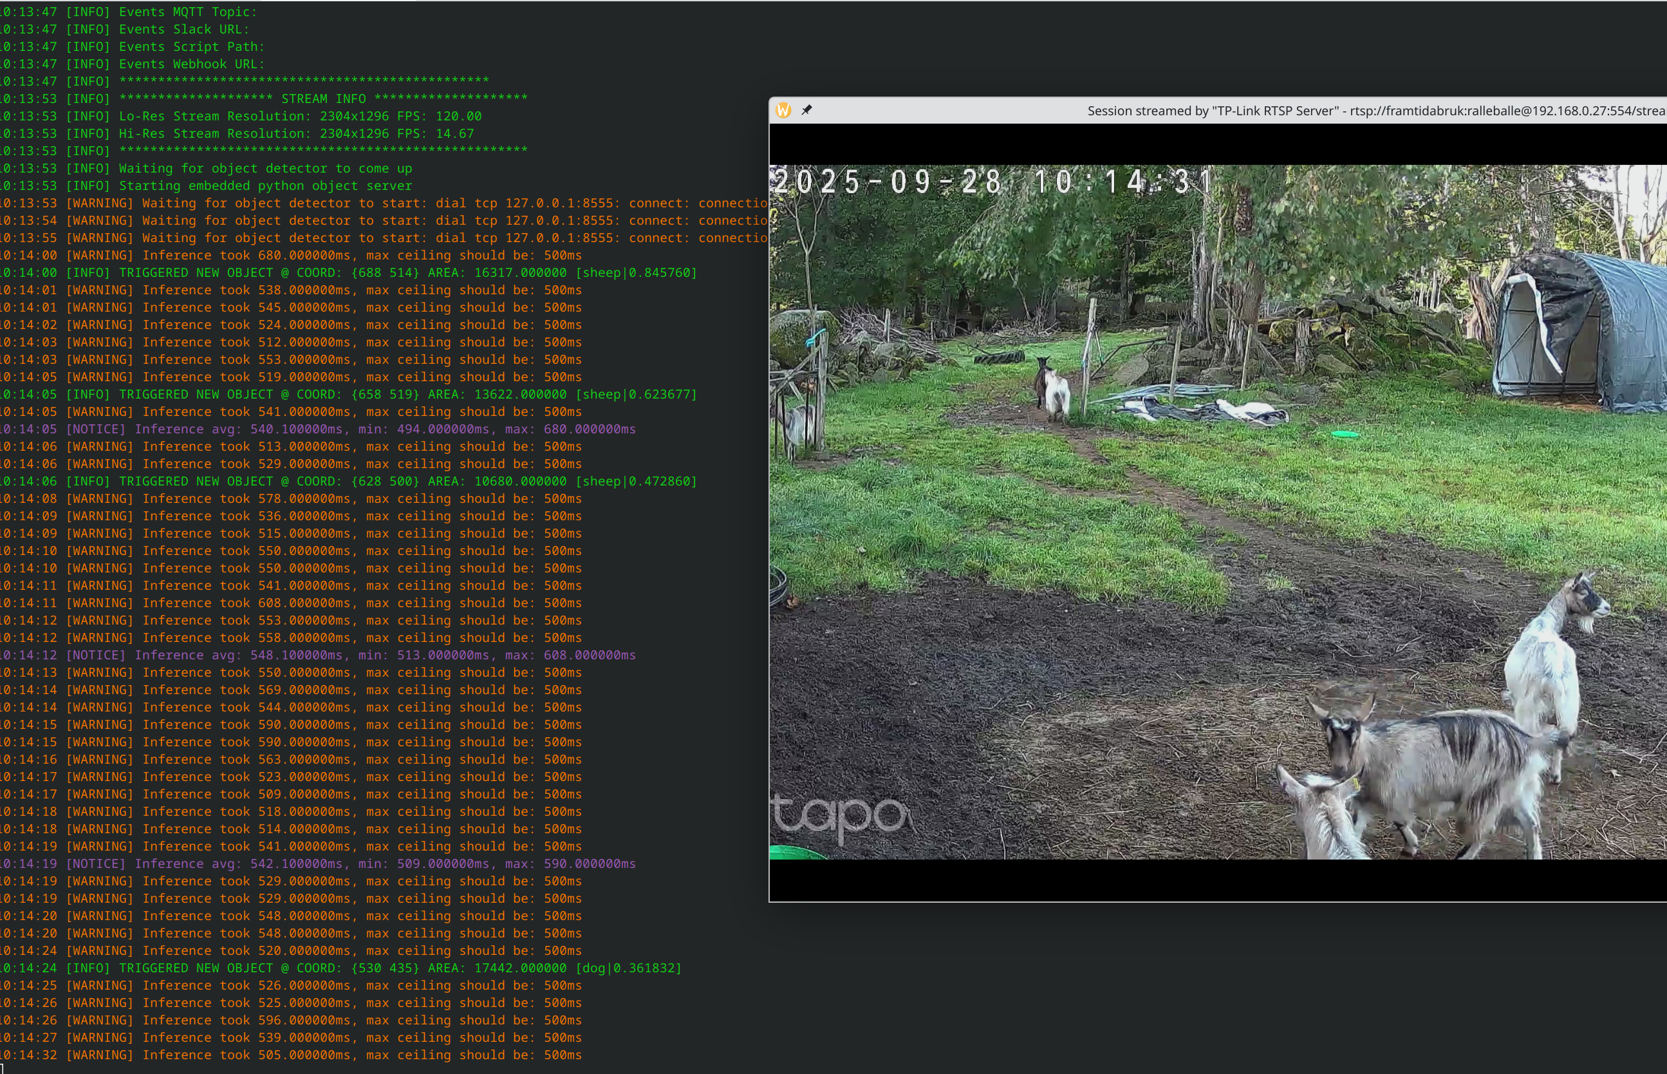Viewport: 1667px width, 1074px height.
Task: Click the Inference took 680.000000ms warning line
Action: coord(324,255)
